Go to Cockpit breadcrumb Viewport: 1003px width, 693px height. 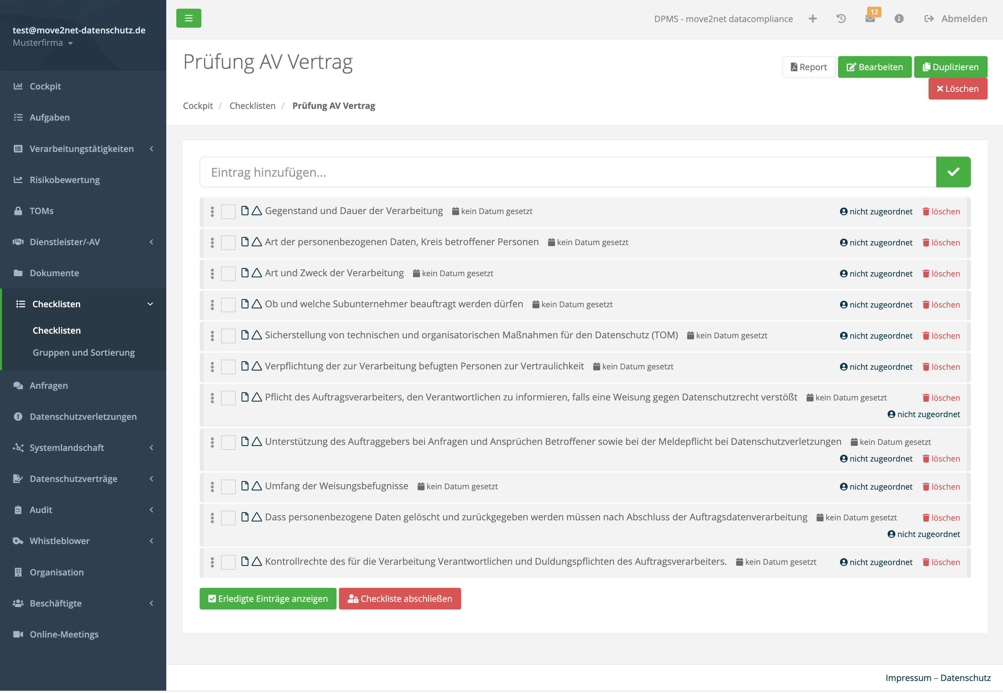click(198, 106)
